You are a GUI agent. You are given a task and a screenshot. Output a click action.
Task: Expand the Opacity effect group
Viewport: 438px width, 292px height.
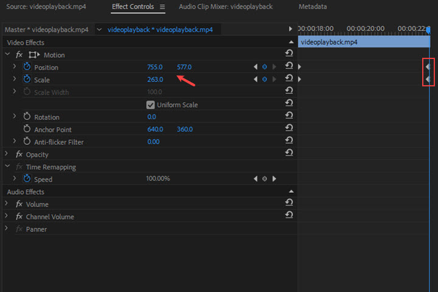pyautogui.click(x=6, y=153)
